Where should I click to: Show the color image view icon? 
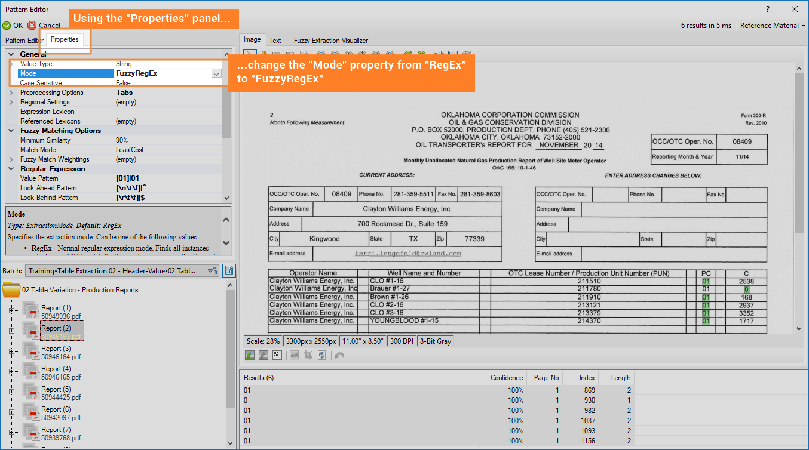click(250, 355)
